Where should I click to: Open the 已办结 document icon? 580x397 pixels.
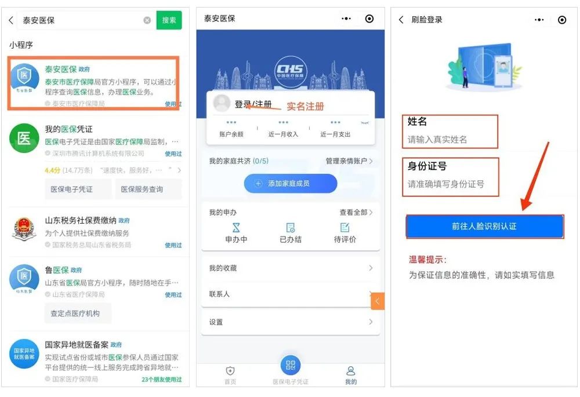pyautogui.click(x=291, y=228)
